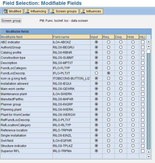Set Main work center to Required
Viewport: 155px width, 163px height.
click(x=109, y=89)
